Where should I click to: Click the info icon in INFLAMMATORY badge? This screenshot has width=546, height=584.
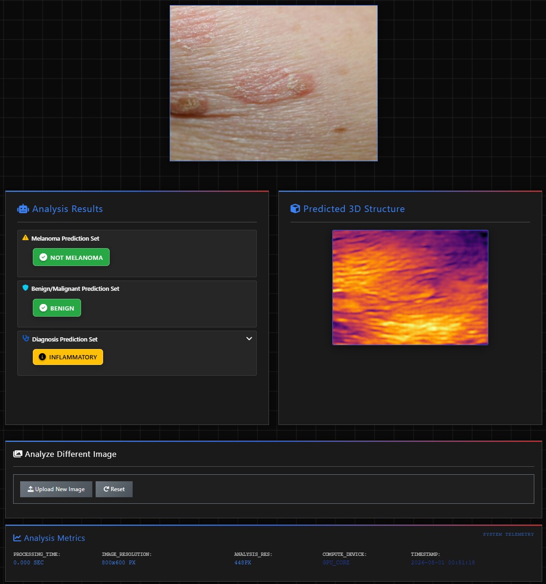tap(42, 357)
